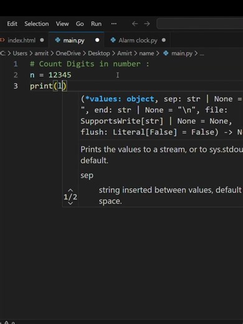Open the View menu
This screenshot has width=243, height=324.
62,24
